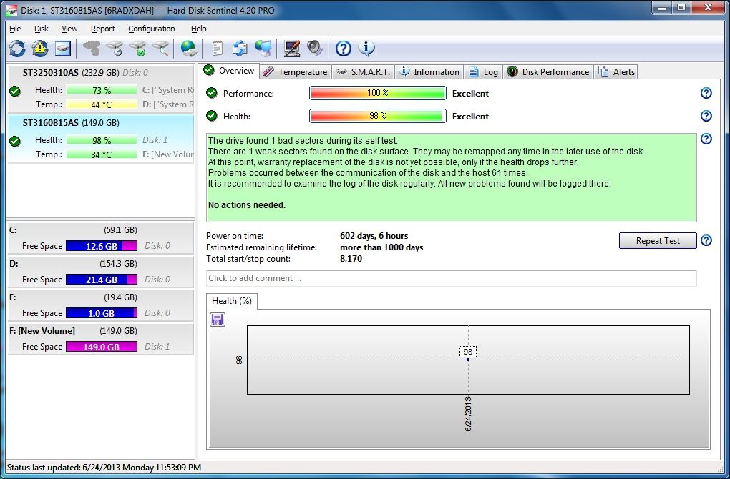This screenshot has height=479, width=730.
Task: Click the blue-framed disk drive toolbar icon
Action: (63, 49)
